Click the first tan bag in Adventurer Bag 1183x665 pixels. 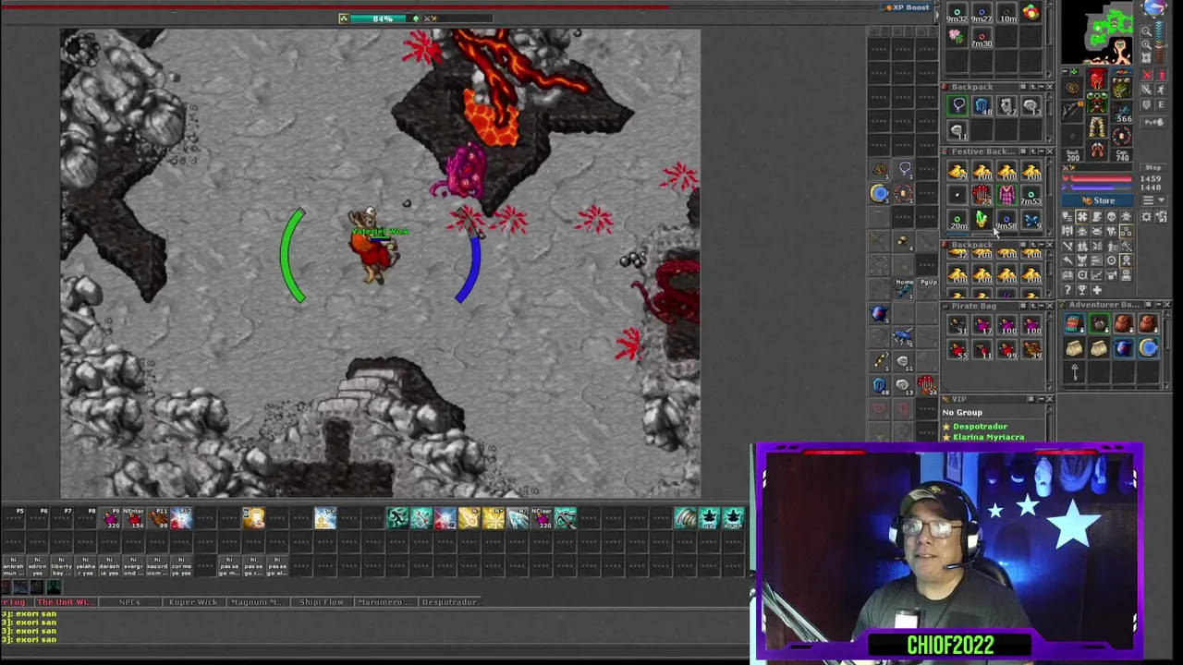1074,348
